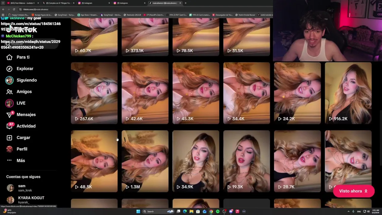Open the video with 78.5K views

[x=196, y=37]
